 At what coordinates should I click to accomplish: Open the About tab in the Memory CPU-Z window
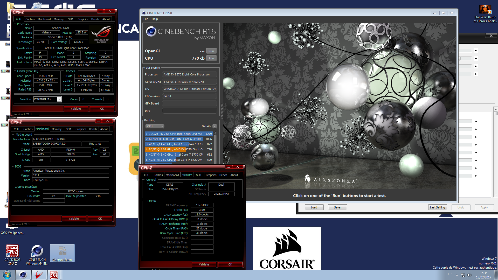[234, 175]
